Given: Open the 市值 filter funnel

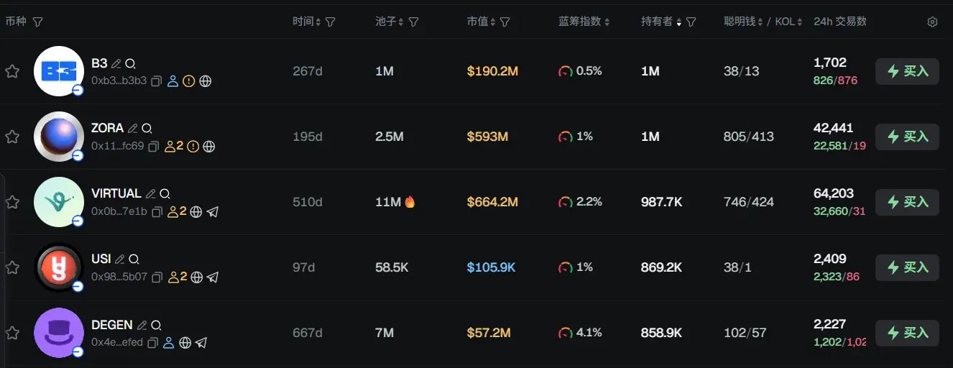Looking at the screenshot, I should (505, 22).
